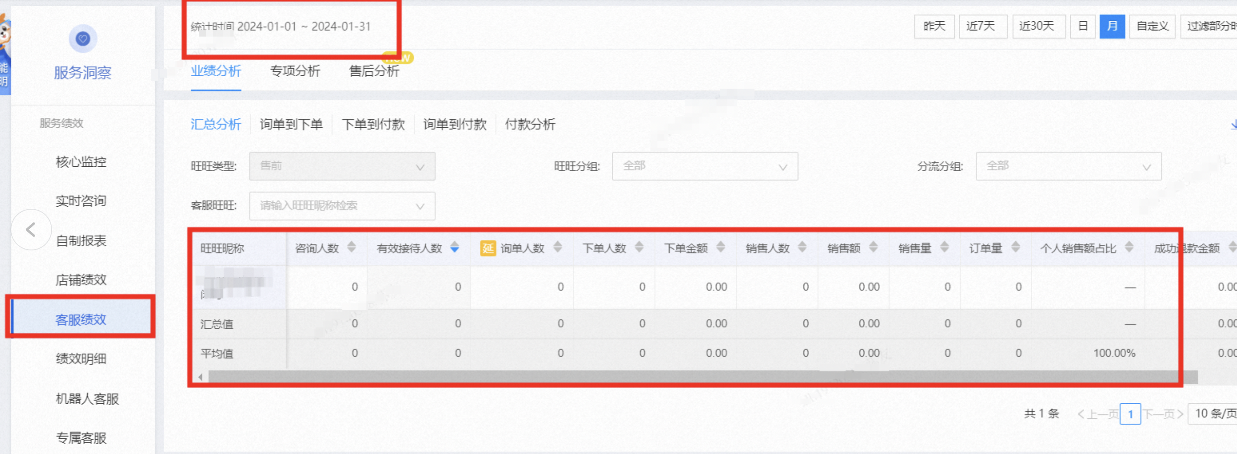Click the 统计时间 date range field
1237x454 pixels.
point(280,26)
